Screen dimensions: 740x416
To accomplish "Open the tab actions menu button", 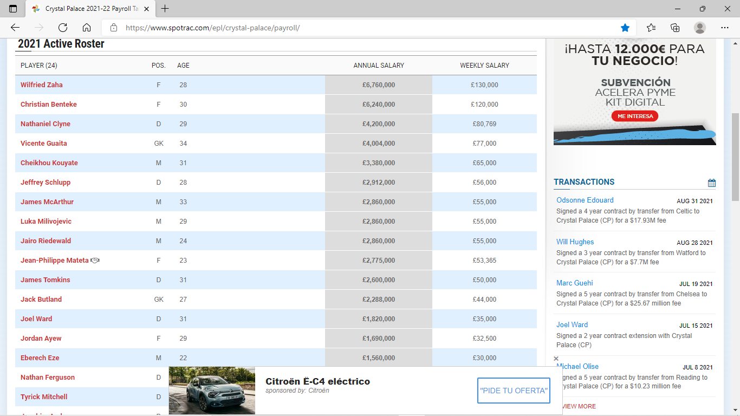I will coord(13,9).
